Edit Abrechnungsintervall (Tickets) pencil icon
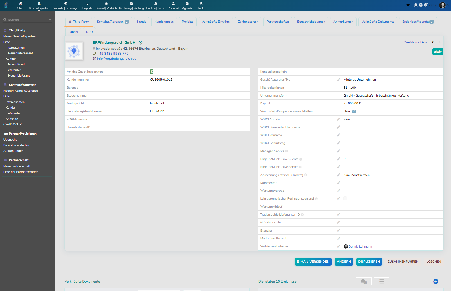The width and height of the screenshot is (451, 291). click(x=339, y=175)
